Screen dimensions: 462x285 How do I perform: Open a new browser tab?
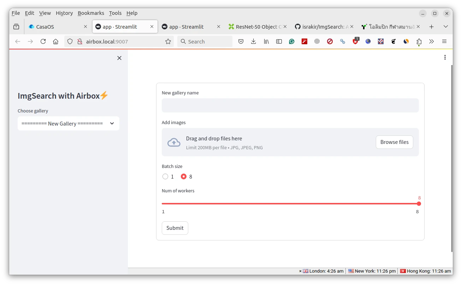coord(431,27)
